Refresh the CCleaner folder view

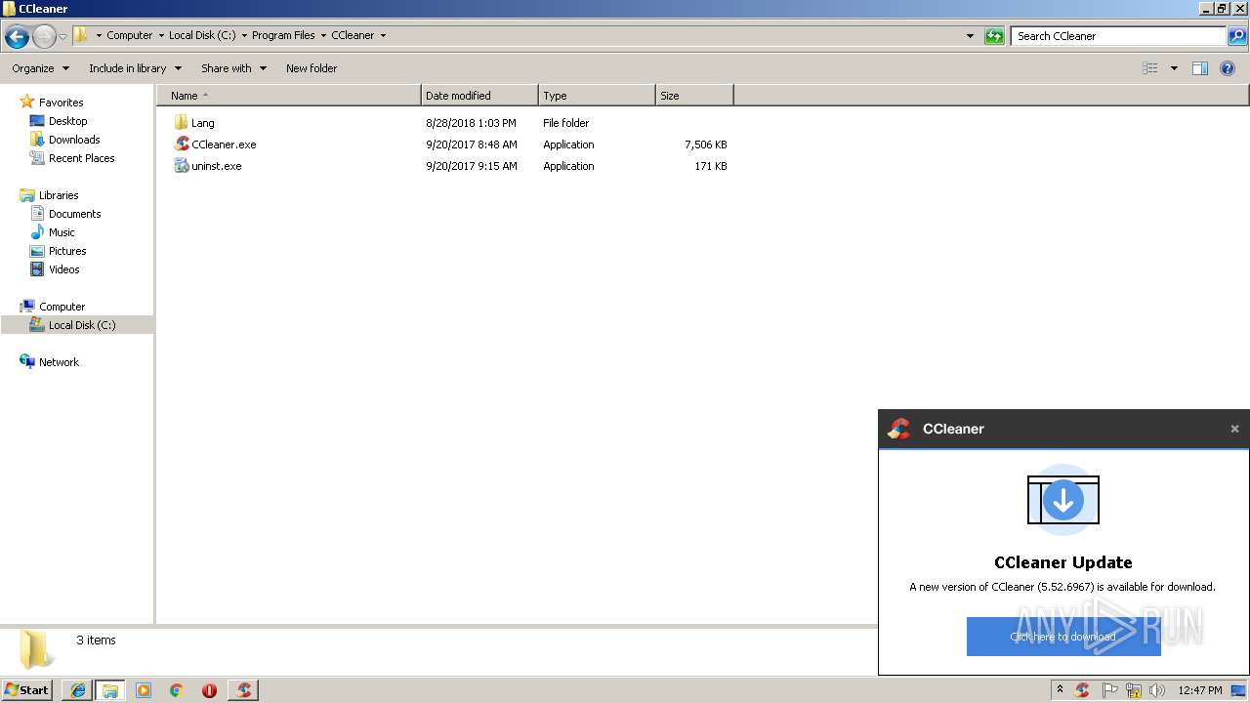click(x=994, y=36)
